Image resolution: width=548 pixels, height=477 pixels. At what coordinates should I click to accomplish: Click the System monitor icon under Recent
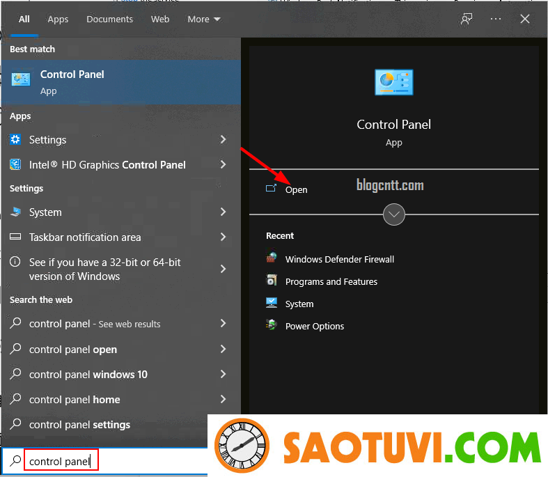pos(272,303)
